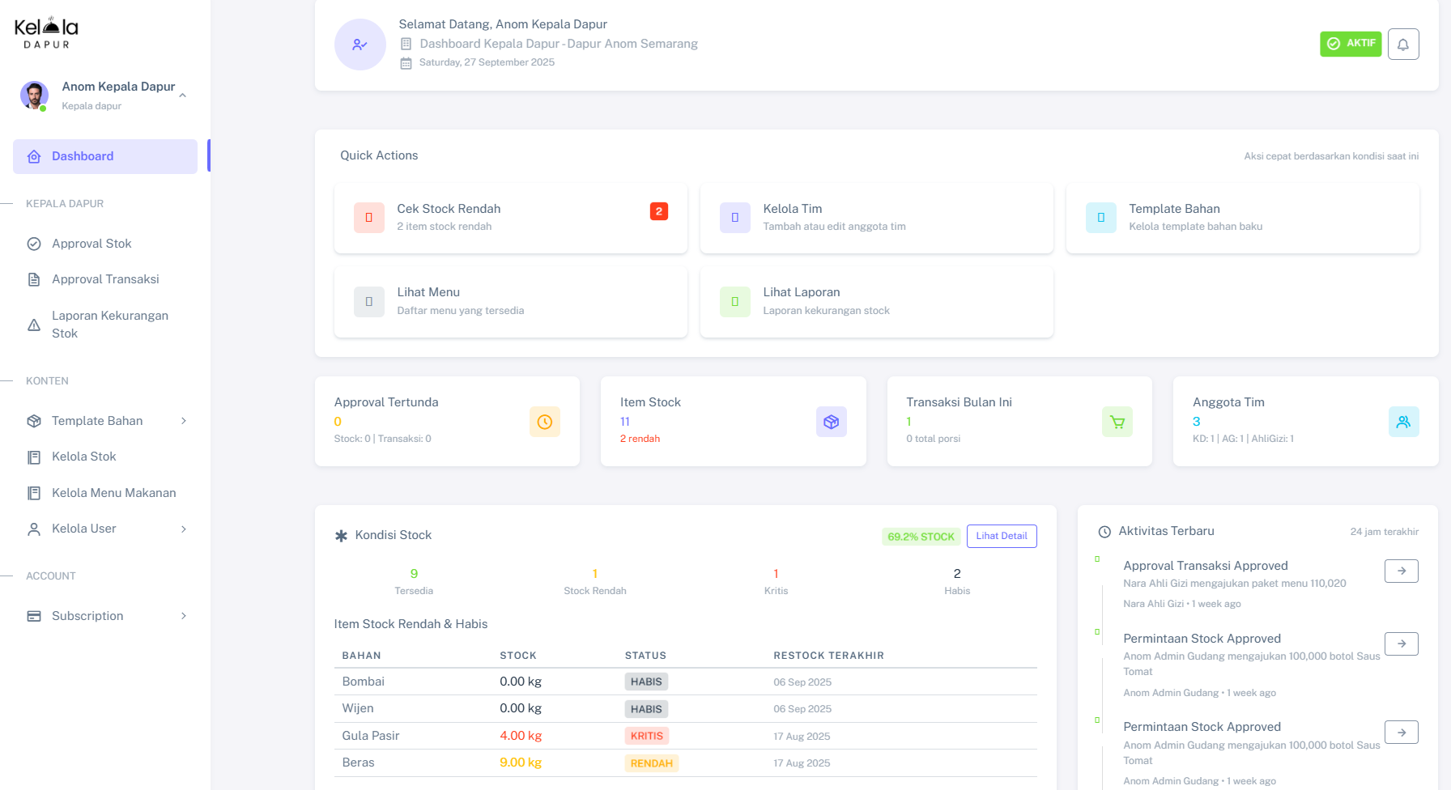Click the Item Stock box icon
Viewport: 1451px width, 790px height.
831,422
